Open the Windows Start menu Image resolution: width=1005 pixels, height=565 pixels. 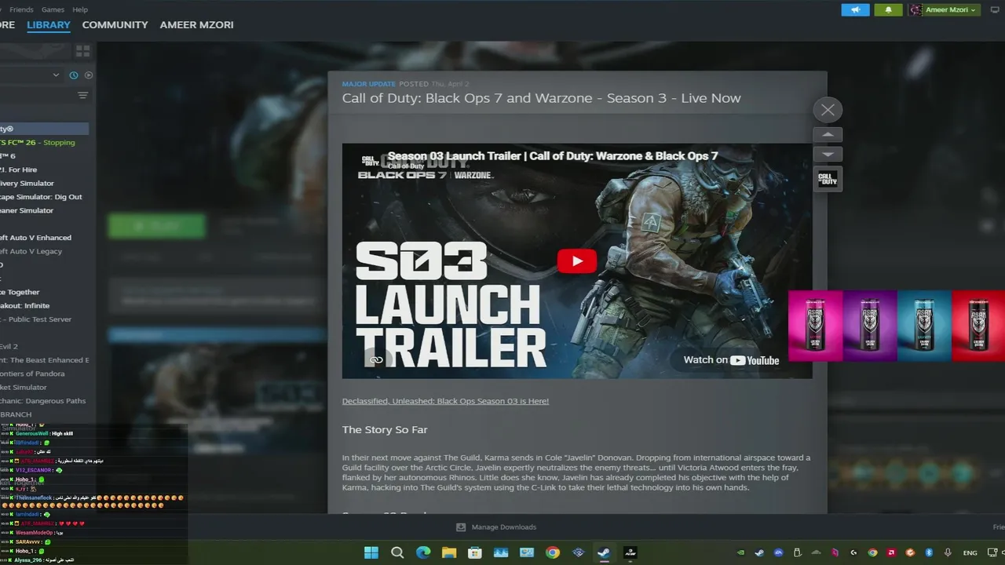(x=371, y=552)
